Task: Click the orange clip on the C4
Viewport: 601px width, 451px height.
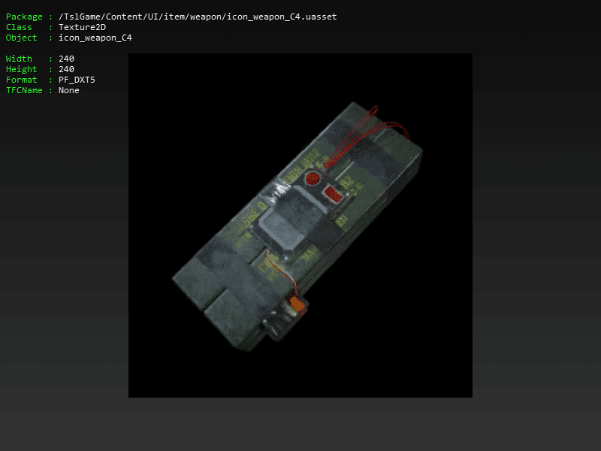Action: [296, 304]
